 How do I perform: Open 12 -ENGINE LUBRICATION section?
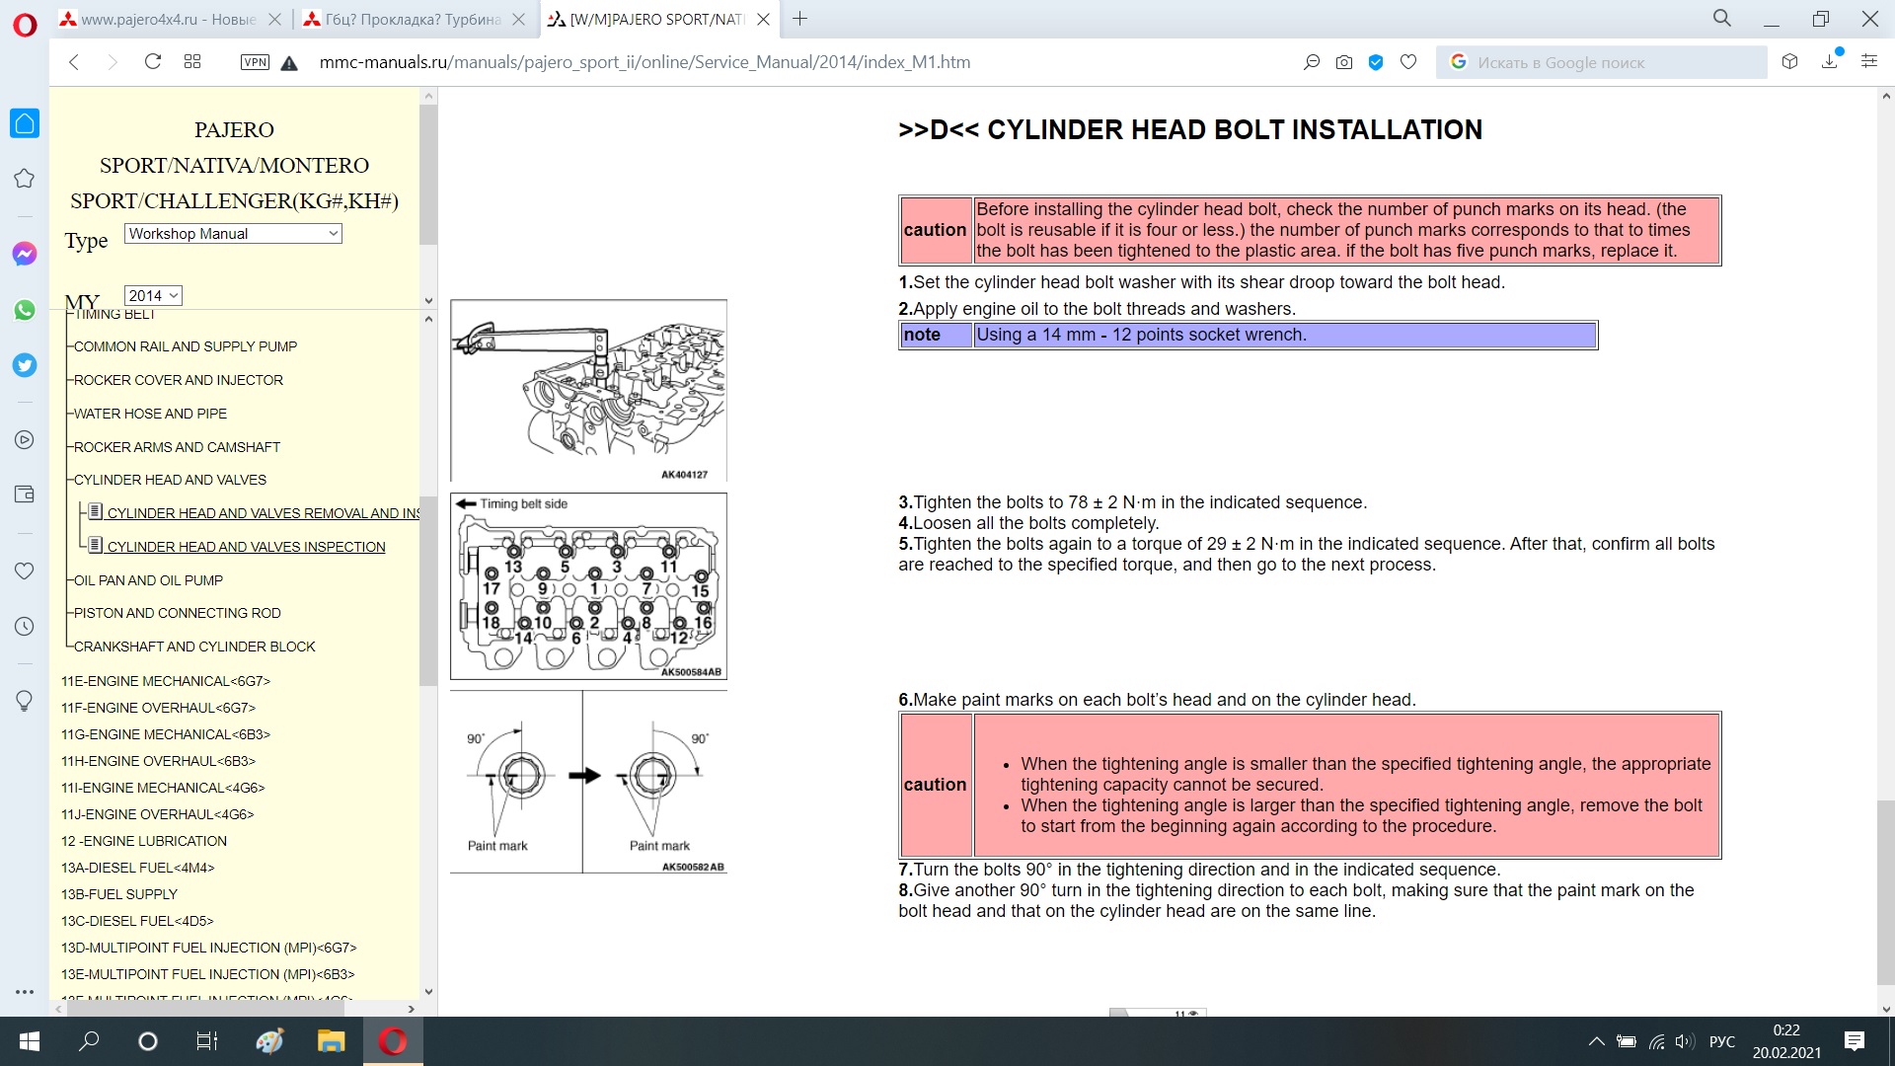coord(144,841)
